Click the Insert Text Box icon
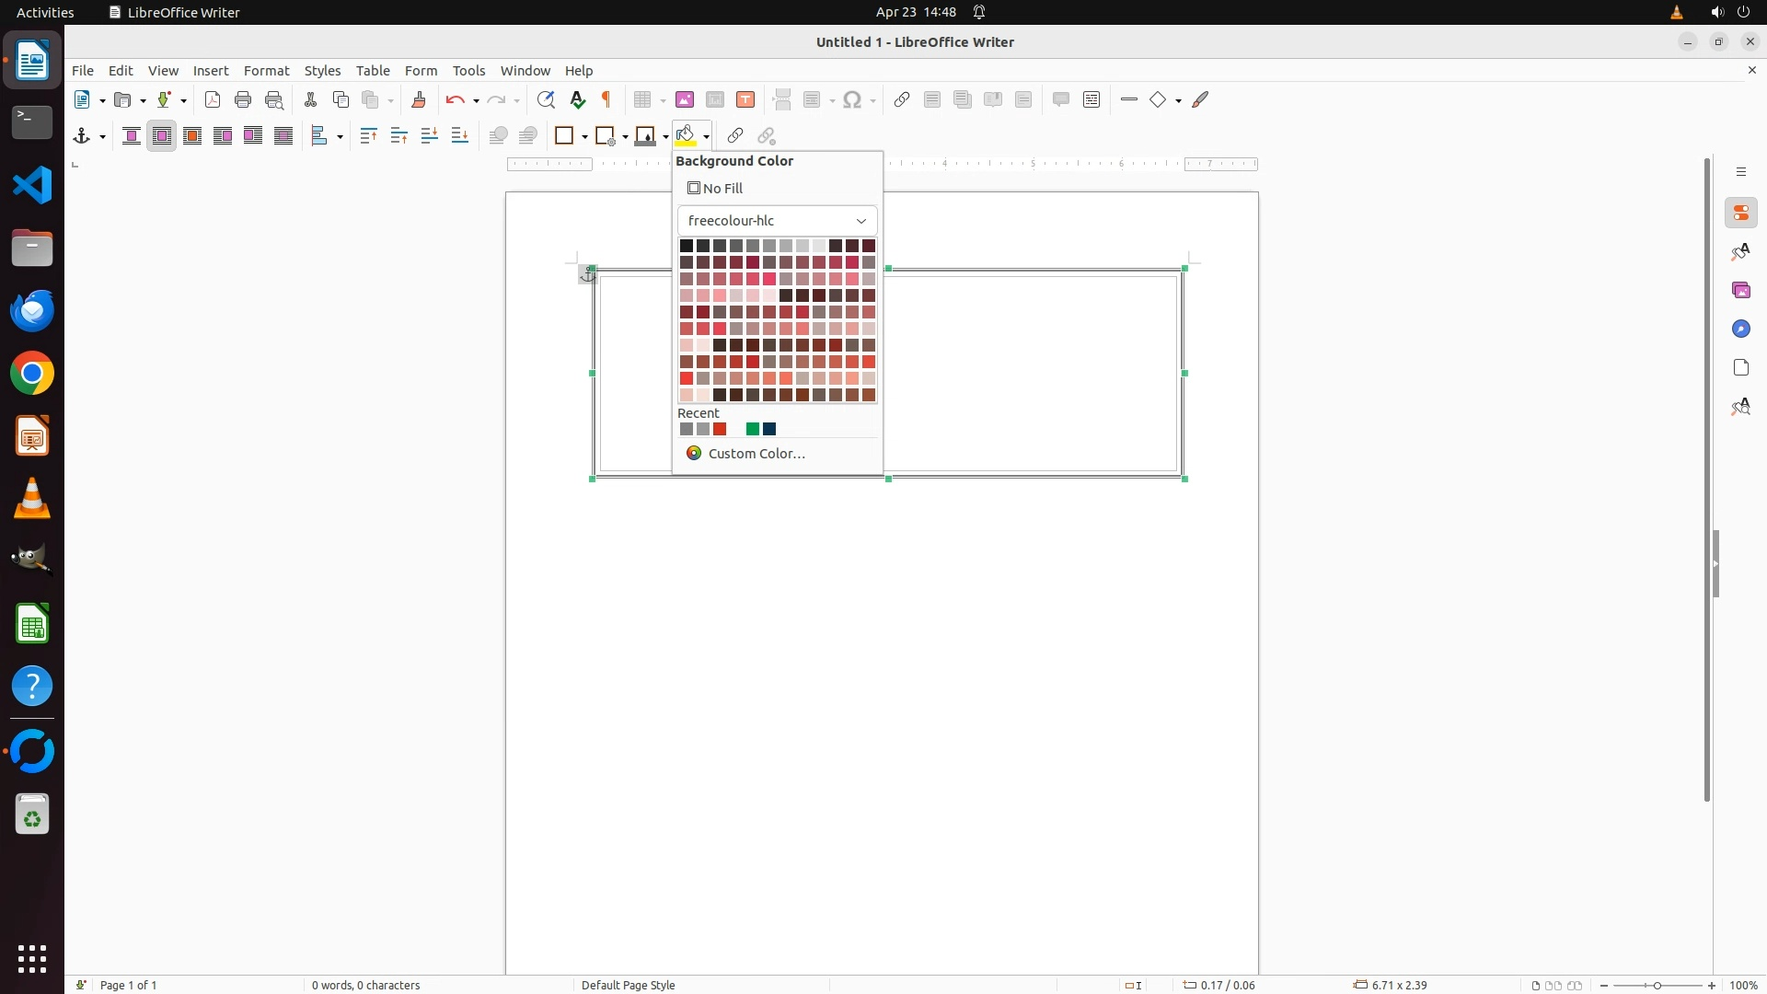1767x994 pixels. point(745,100)
